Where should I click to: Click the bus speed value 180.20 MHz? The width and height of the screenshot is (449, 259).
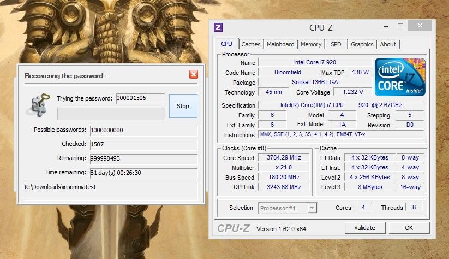tap(284, 177)
